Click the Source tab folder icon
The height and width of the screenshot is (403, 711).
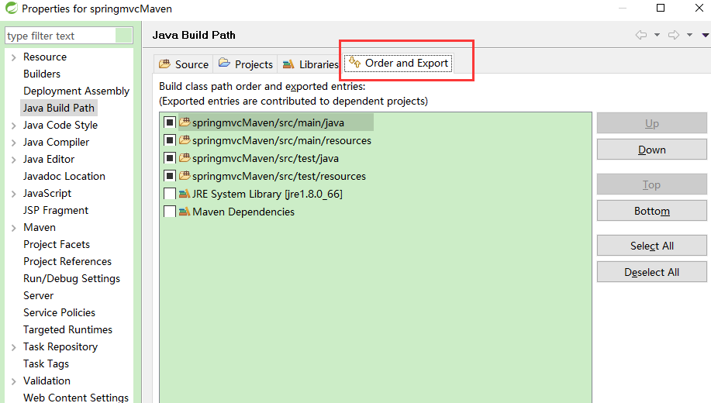pyautogui.click(x=164, y=64)
